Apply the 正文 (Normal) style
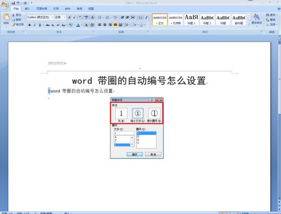Screen dimensions: 281x214 click(x=160, y=20)
